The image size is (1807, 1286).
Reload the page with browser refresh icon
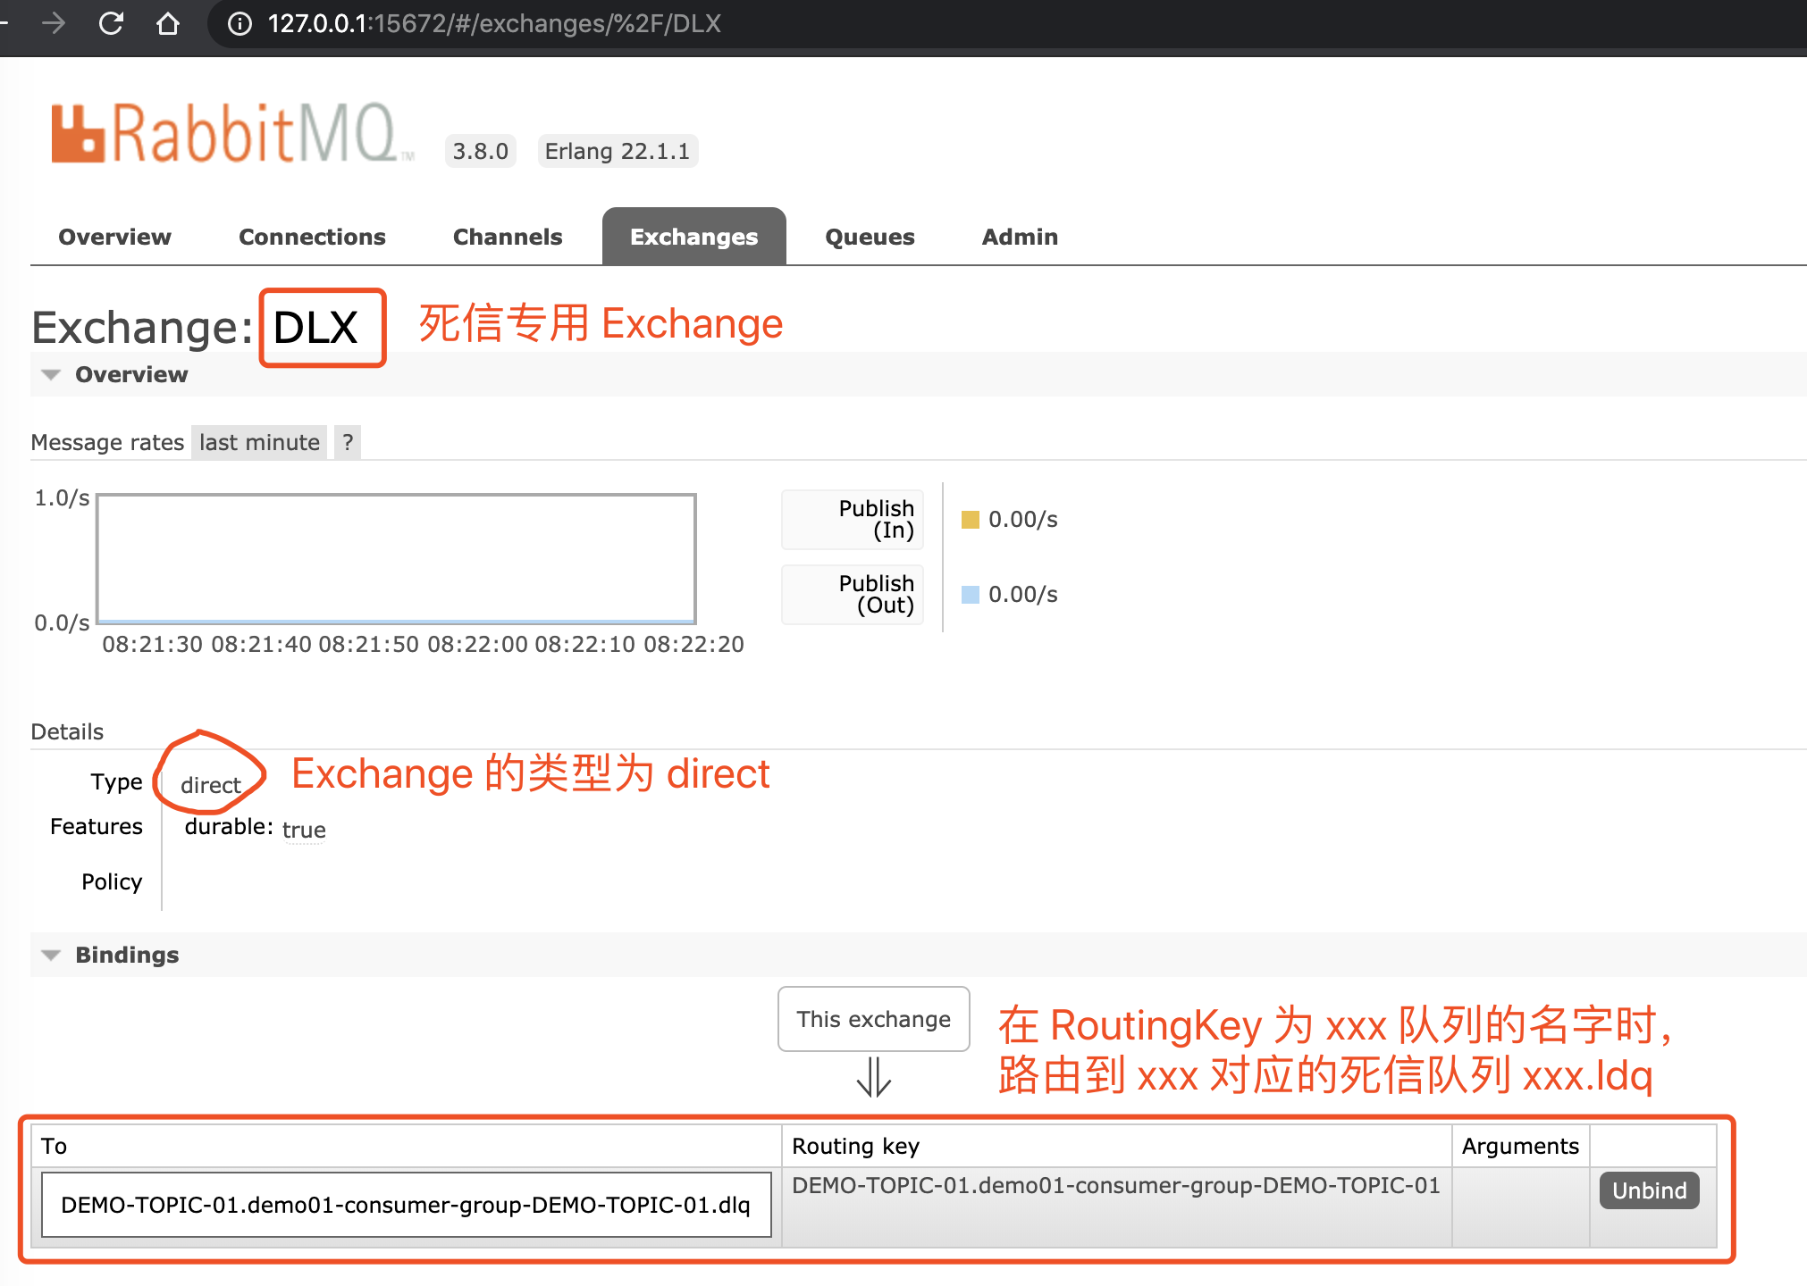tap(111, 23)
